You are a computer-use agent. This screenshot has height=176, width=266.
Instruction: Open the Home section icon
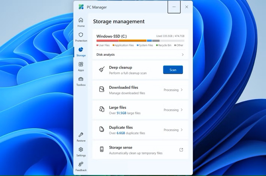tap(81, 20)
